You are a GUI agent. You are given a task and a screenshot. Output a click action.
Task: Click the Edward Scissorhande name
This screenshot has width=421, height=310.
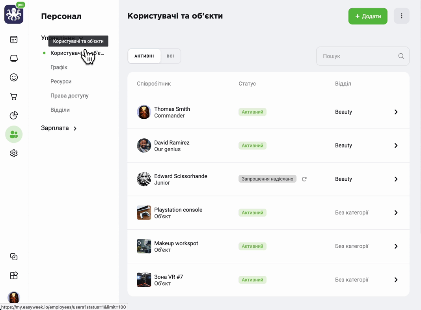coord(181,176)
